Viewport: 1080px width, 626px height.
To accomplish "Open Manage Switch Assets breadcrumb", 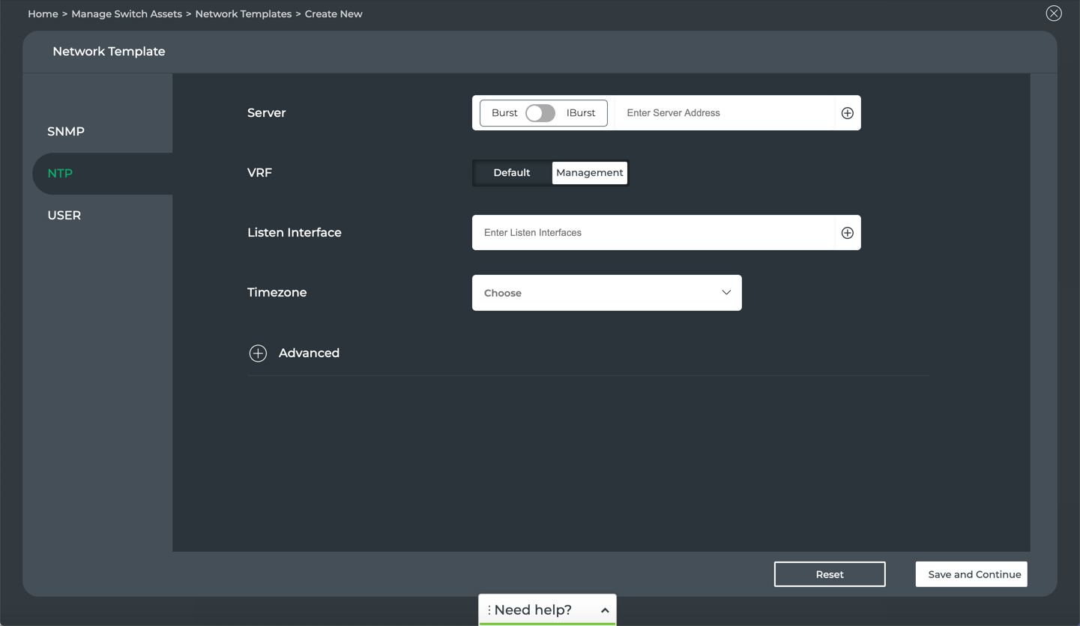I will pyautogui.click(x=127, y=14).
